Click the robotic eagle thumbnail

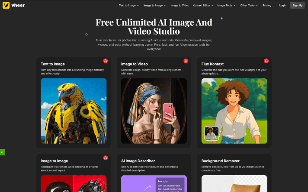click(x=74, y=111)
